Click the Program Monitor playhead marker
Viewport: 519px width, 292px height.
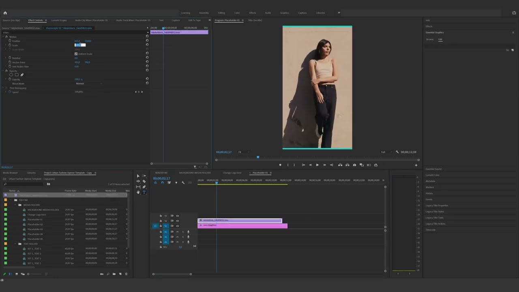[258, 157]
